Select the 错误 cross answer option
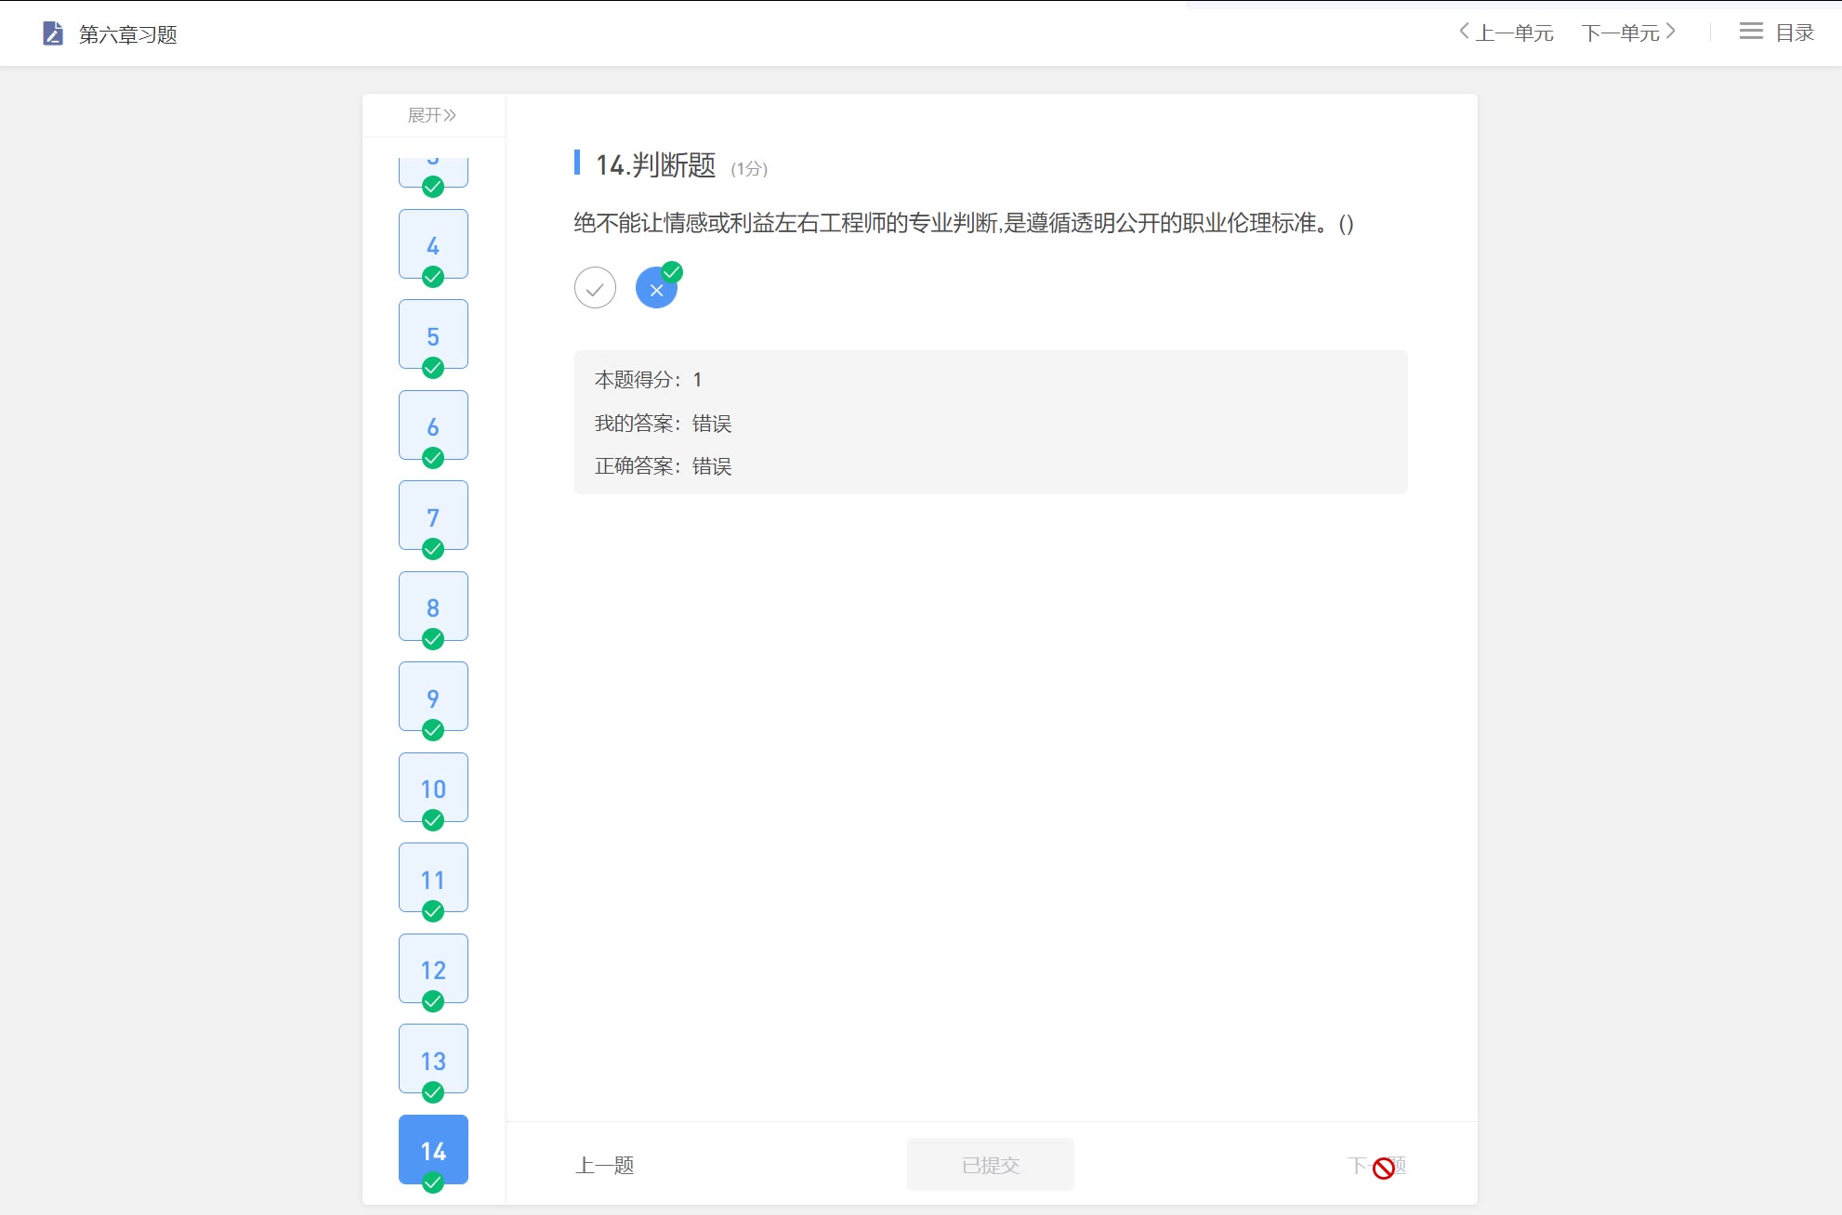 coord(656,288)
